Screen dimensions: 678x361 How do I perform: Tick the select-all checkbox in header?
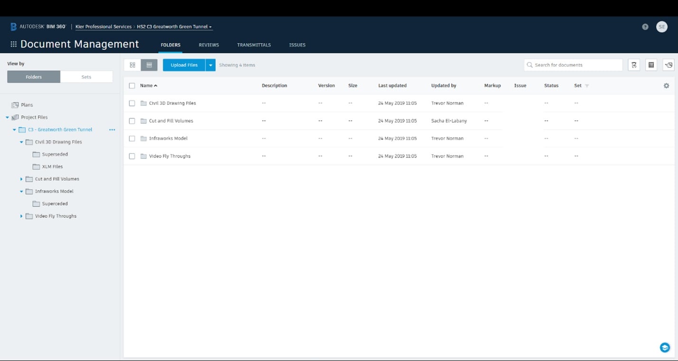coord(132,86)
